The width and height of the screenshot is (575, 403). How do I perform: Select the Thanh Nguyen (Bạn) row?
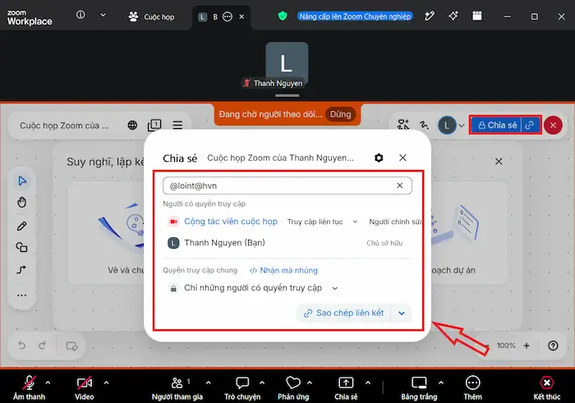tap(287, 243)
